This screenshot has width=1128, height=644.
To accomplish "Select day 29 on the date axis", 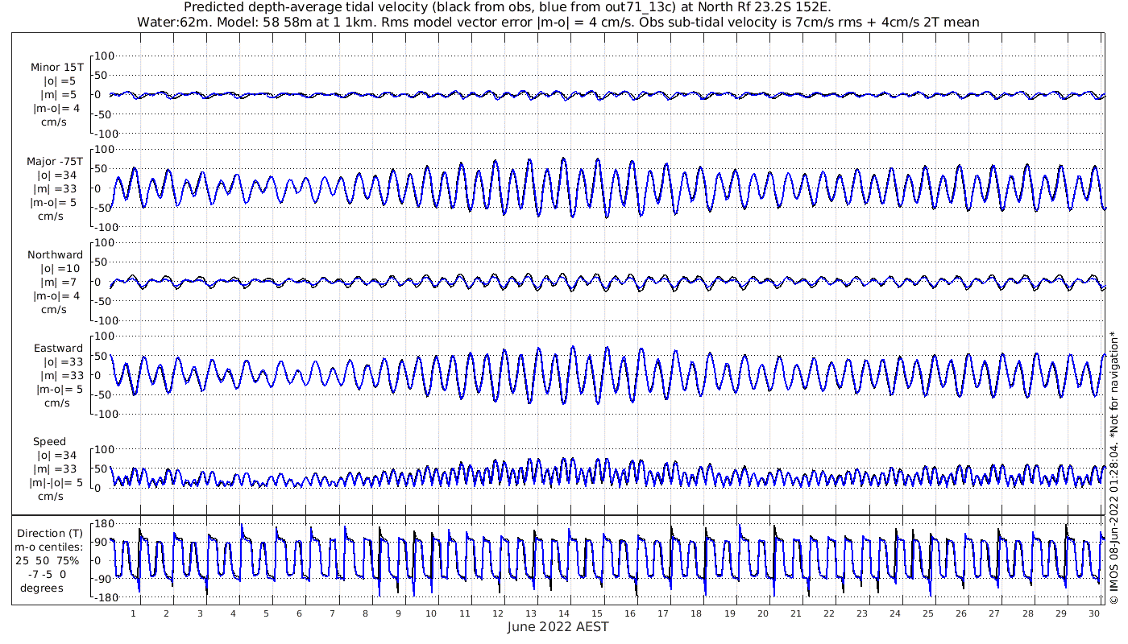I will point(1060,613).
